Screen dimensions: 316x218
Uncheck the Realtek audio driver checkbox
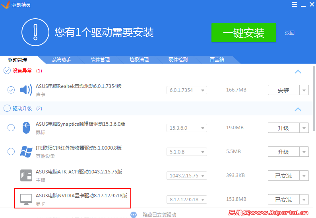tap(11, 90)
